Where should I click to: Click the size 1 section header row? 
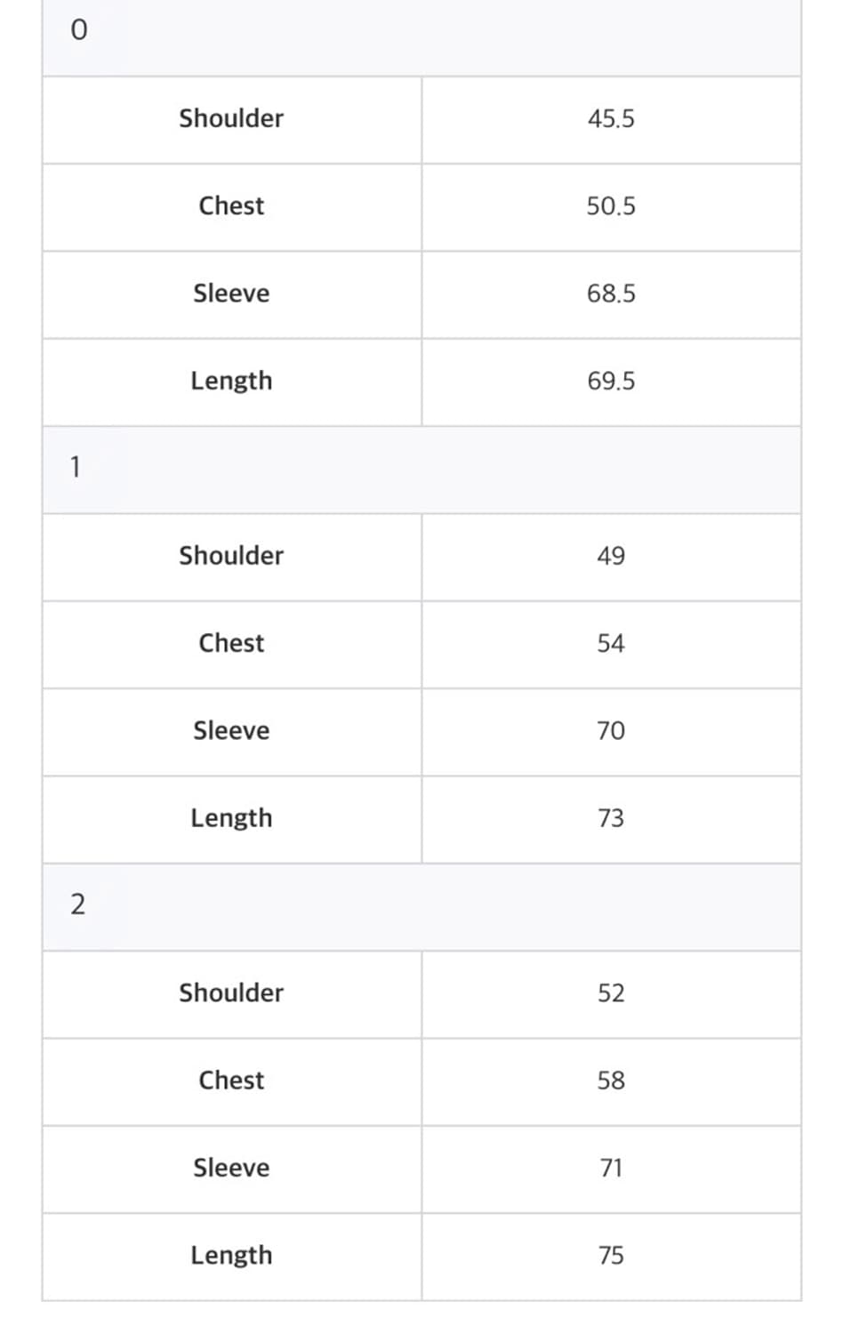pyautogui.click(x=421, y=468)
